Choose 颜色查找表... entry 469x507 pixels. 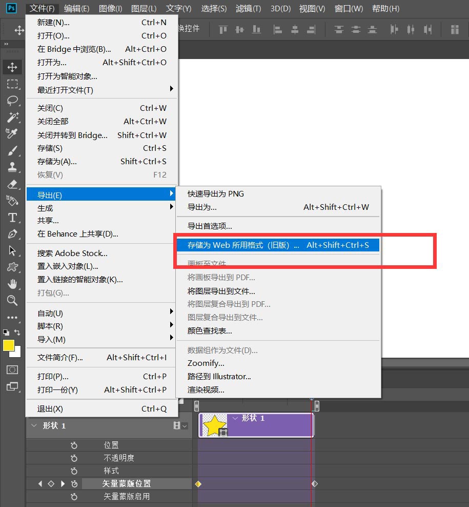pos(278,330)
